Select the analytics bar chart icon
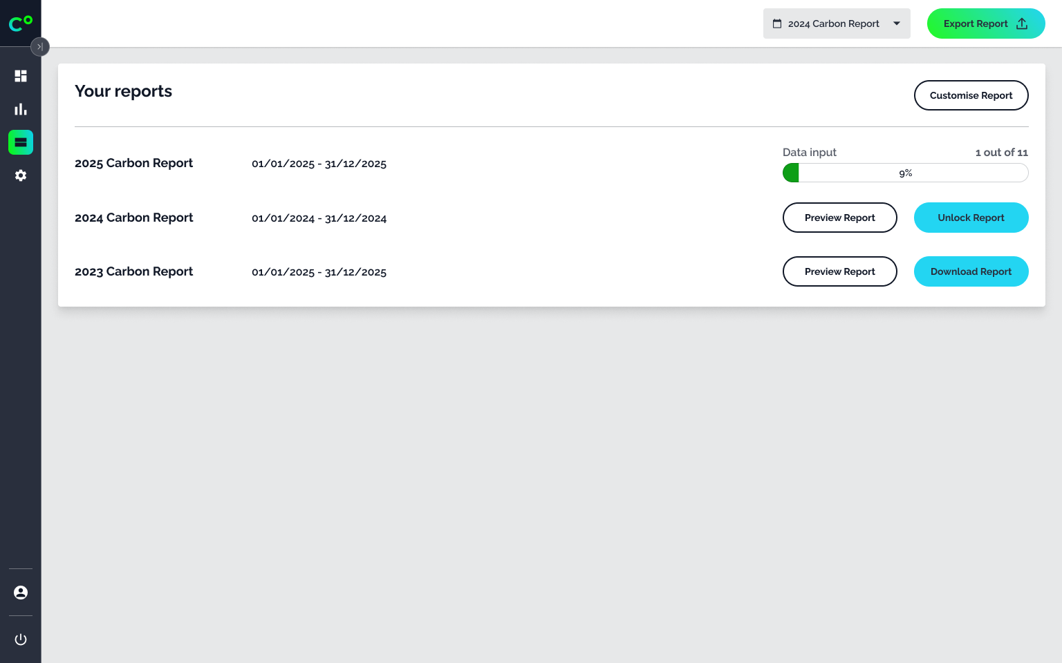 point(20,109)
